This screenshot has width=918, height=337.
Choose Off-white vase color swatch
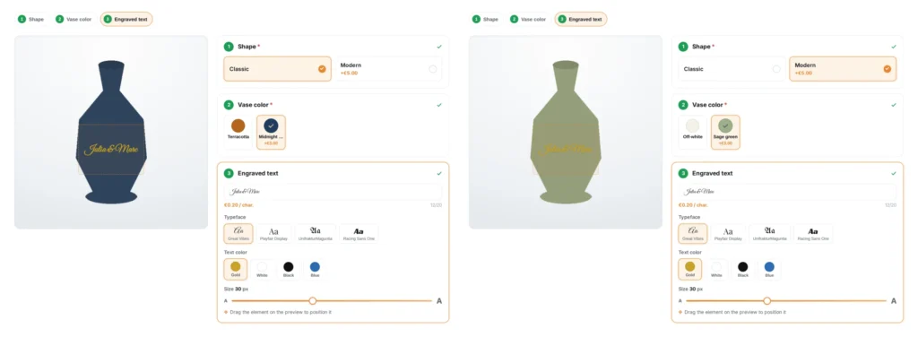click(x=693, y=132)
